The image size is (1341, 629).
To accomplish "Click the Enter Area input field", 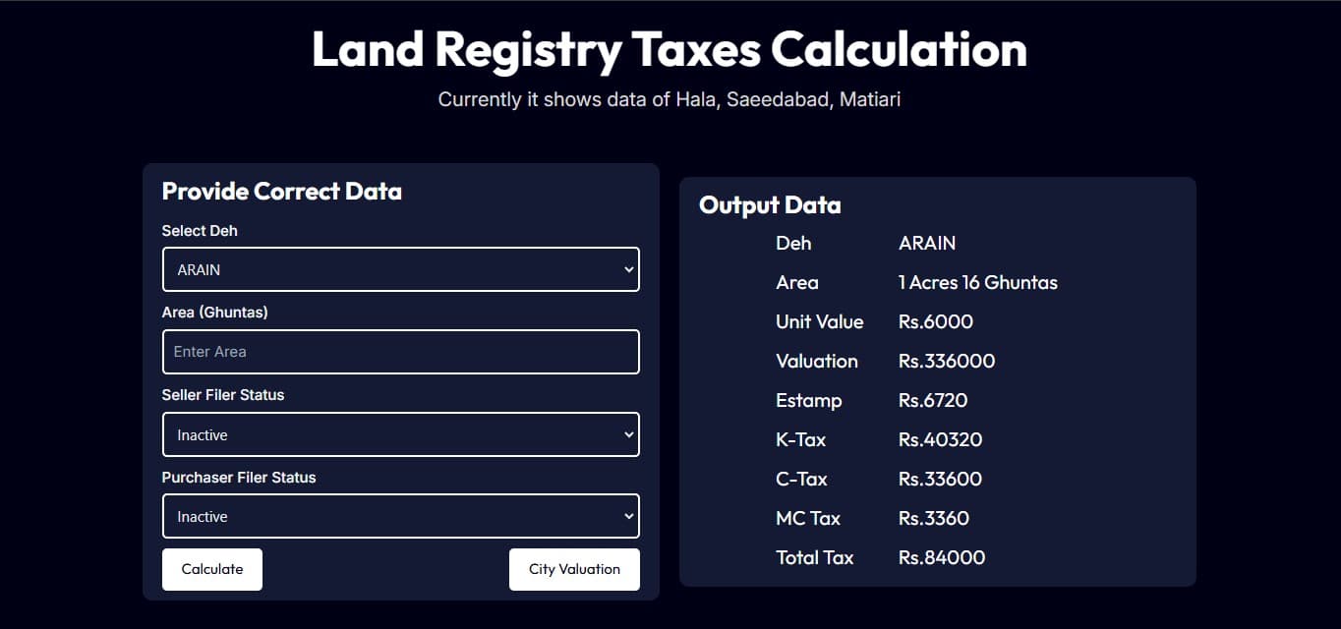I will [400, 351].
